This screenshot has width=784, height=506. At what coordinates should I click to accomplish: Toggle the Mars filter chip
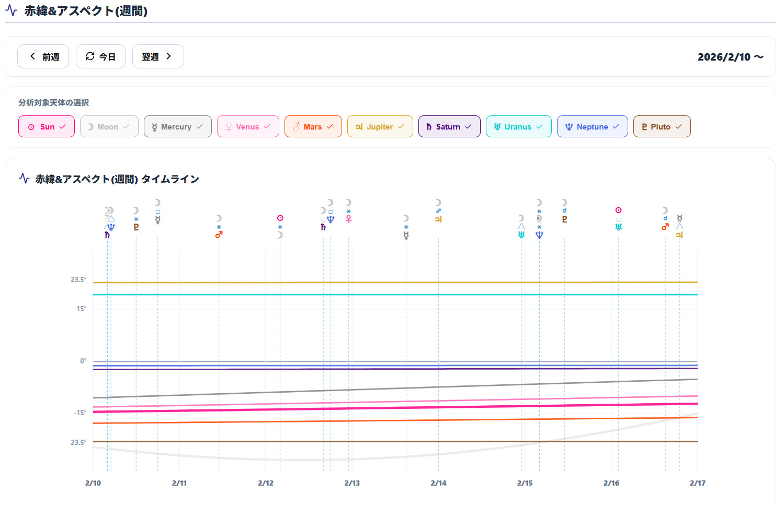[x=313, y=127]
